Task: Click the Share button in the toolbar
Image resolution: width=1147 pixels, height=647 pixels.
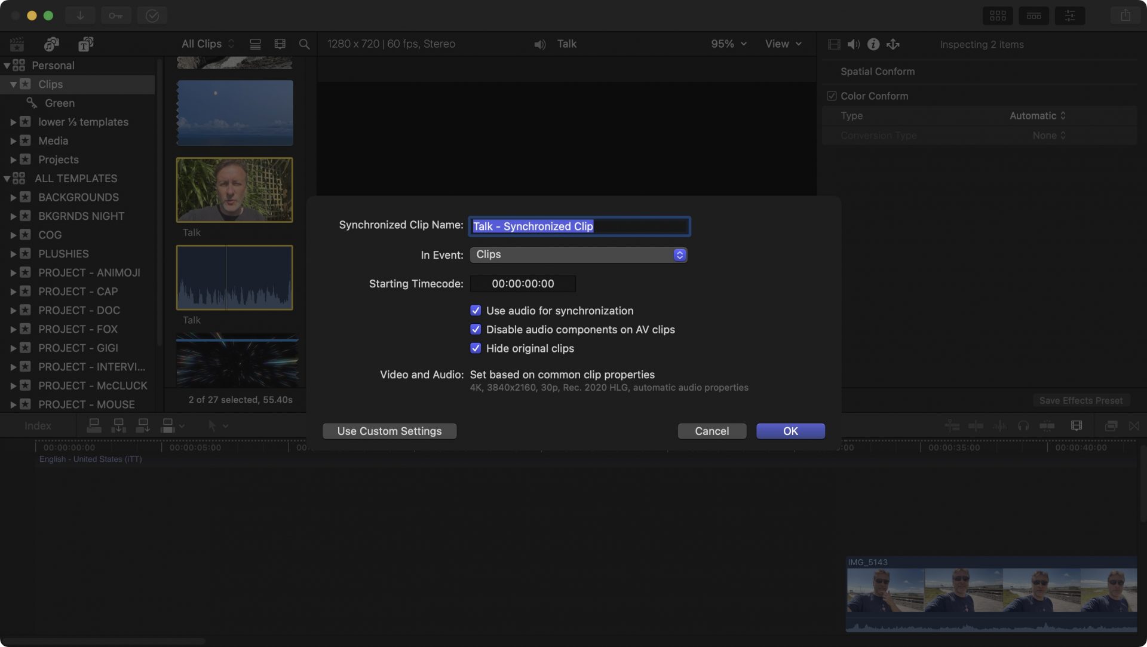Action: (x=1125, y=16)
